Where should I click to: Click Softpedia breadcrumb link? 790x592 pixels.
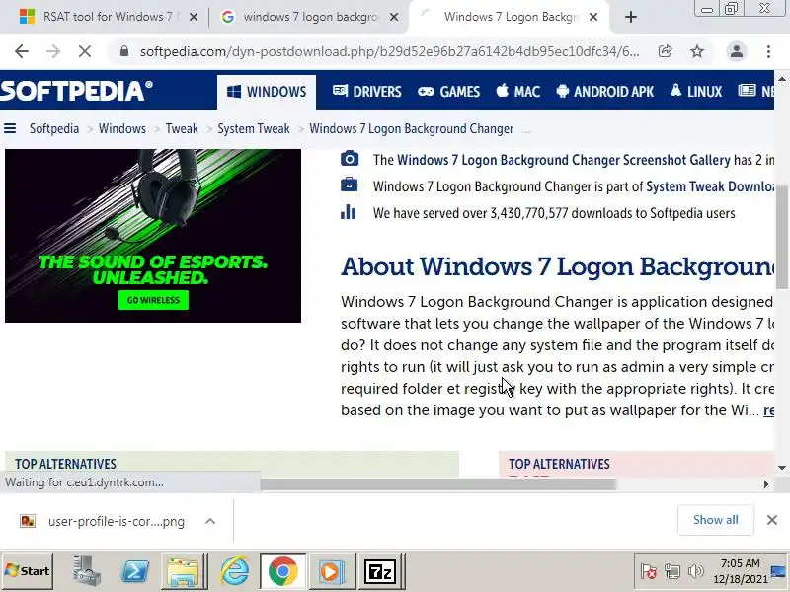click(54, 129)
